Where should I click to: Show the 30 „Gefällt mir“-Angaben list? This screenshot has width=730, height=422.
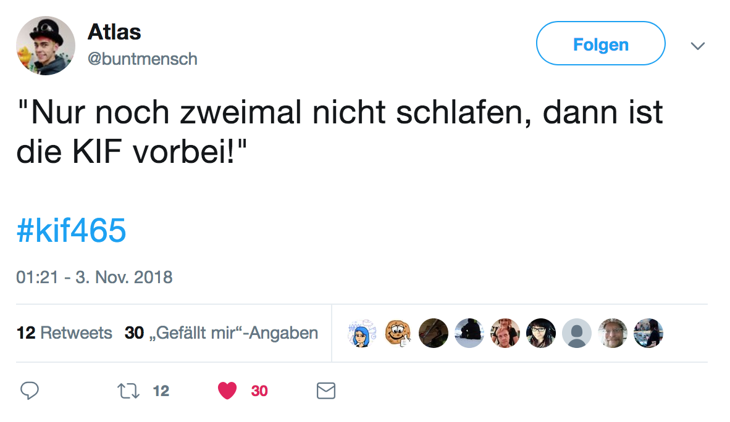click(x=221, y=333)
